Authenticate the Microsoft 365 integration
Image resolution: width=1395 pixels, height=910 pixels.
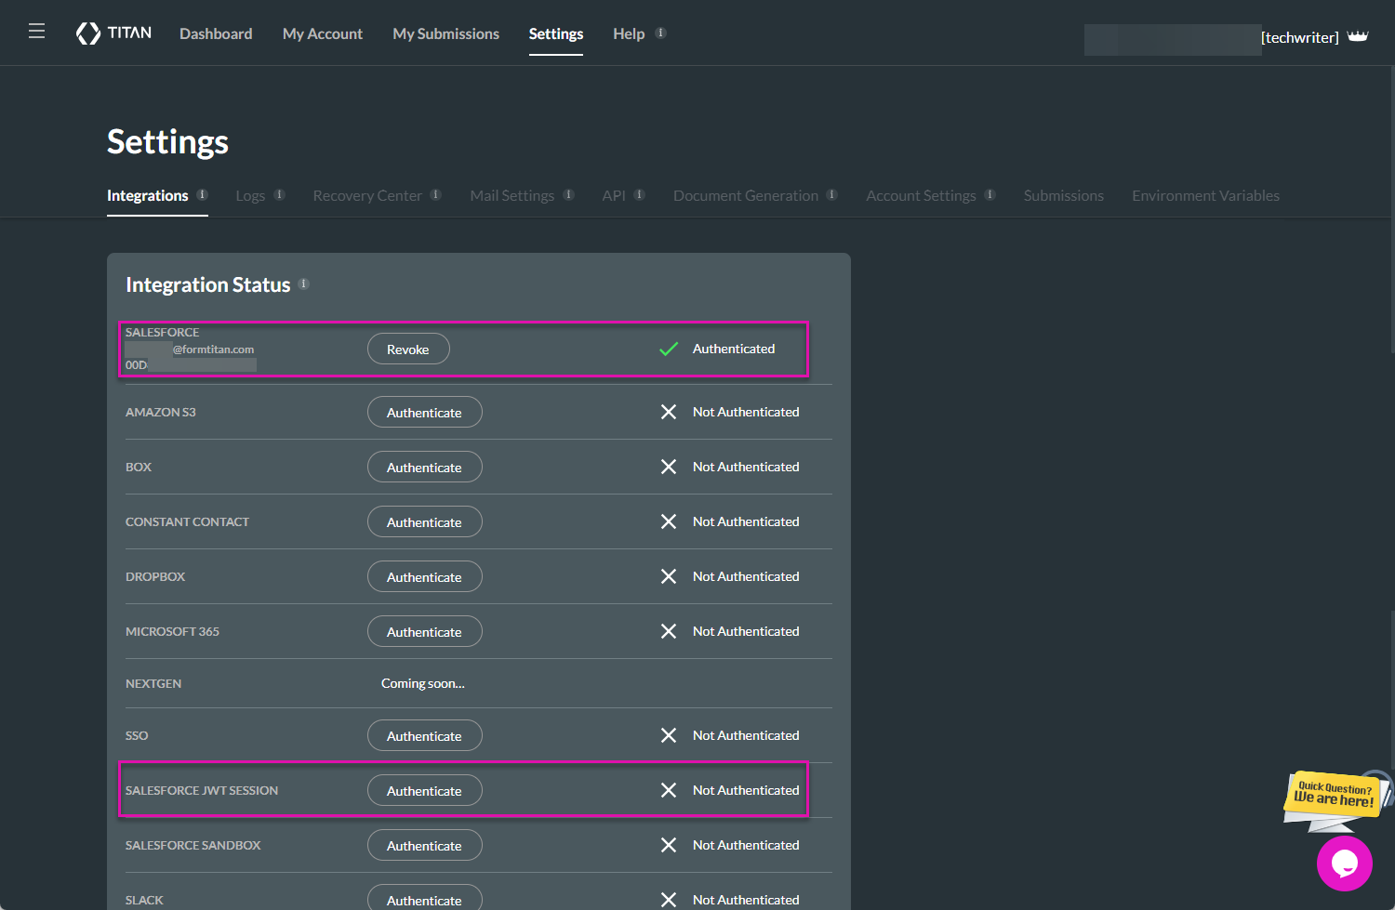click(424, 631)
